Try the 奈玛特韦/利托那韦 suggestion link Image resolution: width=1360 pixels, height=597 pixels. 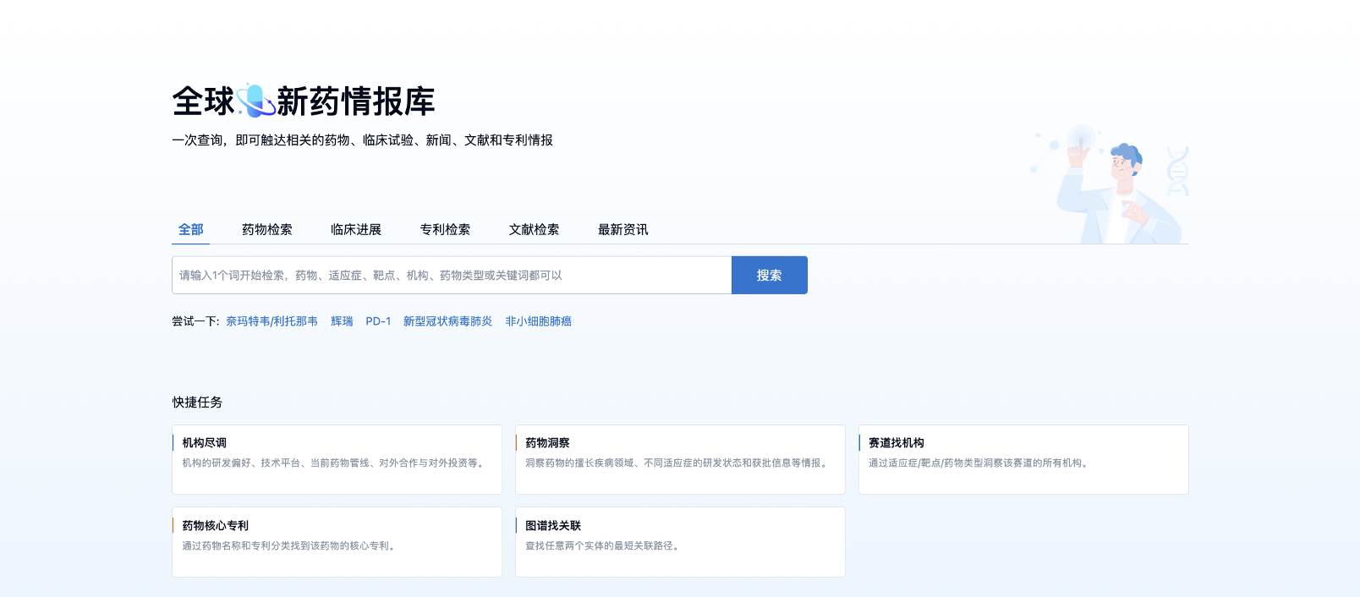click(x=271, y=321)
